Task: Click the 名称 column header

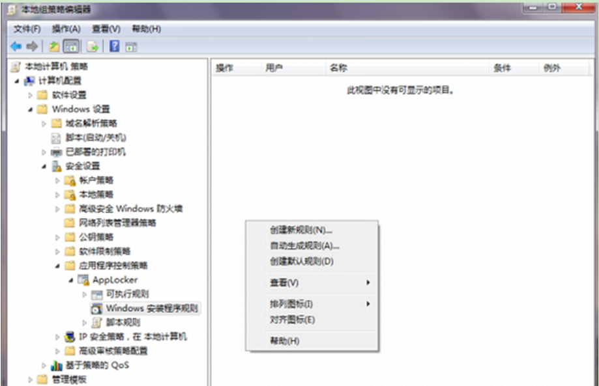Action: coord(338,68)
